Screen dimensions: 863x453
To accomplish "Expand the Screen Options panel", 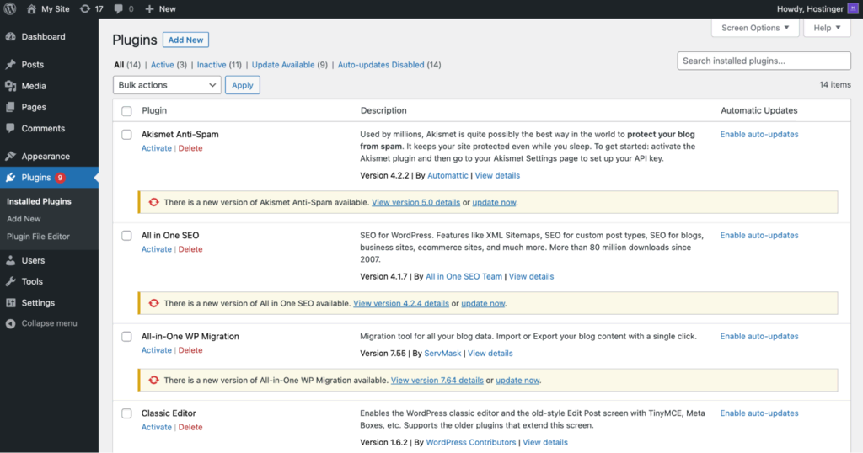I will (755, 28).
